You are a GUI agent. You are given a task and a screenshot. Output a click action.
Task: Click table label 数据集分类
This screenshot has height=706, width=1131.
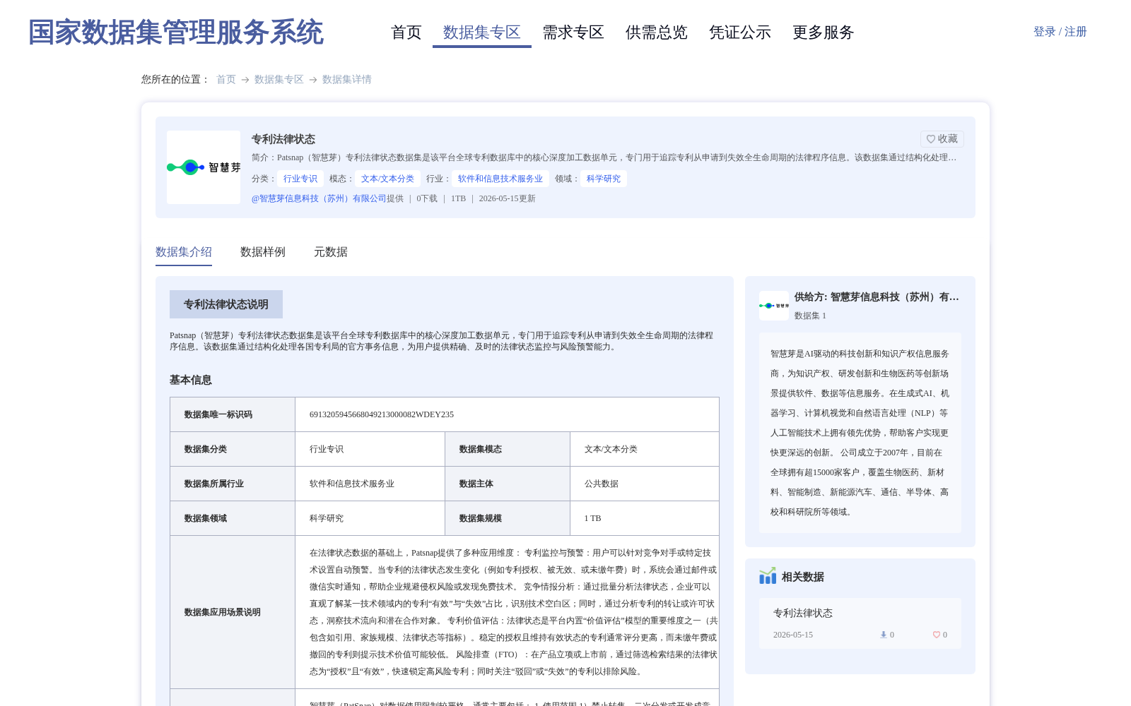tap(206, 449)
